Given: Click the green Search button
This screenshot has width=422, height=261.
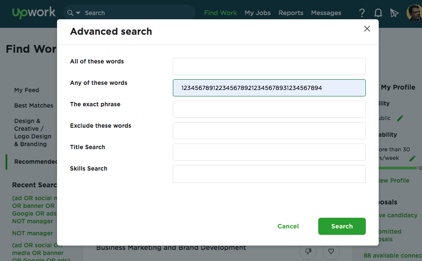Looking at the screenshot, I should click(342, 226).
